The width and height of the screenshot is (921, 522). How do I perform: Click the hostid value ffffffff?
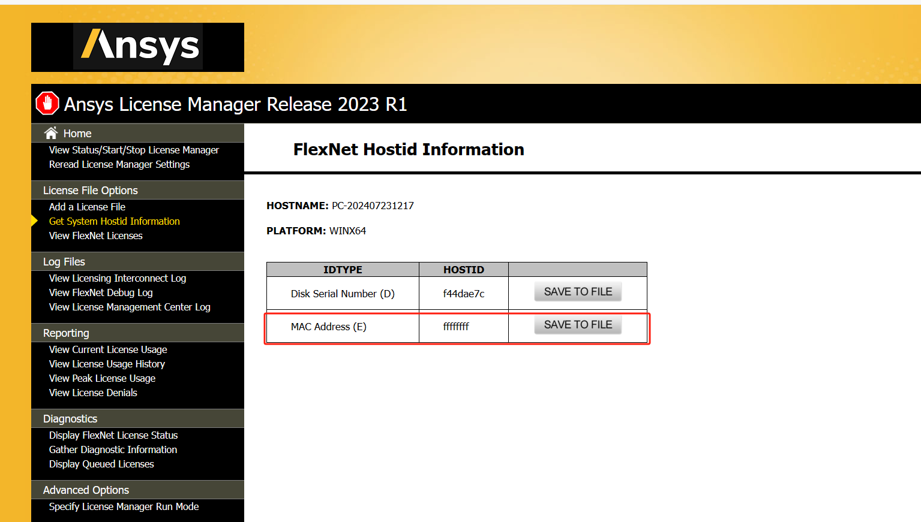[x=456, y=327]
